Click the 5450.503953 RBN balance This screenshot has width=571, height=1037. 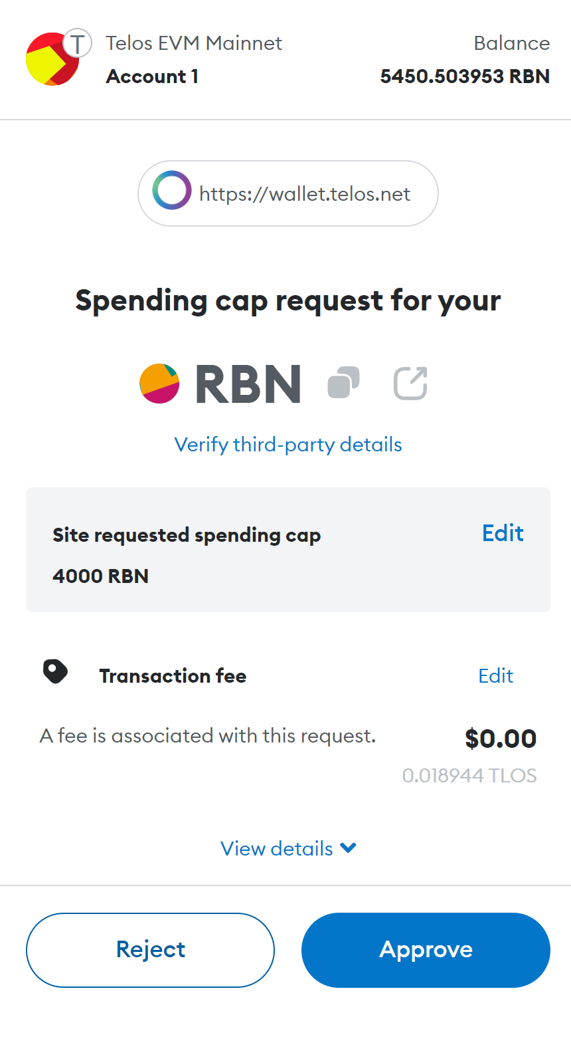point(465,76)
